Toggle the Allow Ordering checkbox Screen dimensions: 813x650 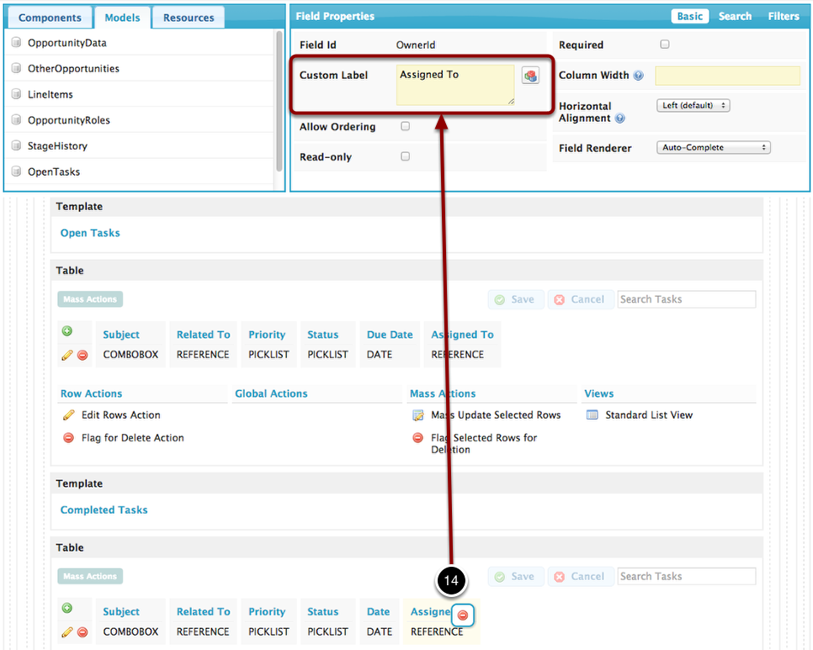[x=405, y=126]
